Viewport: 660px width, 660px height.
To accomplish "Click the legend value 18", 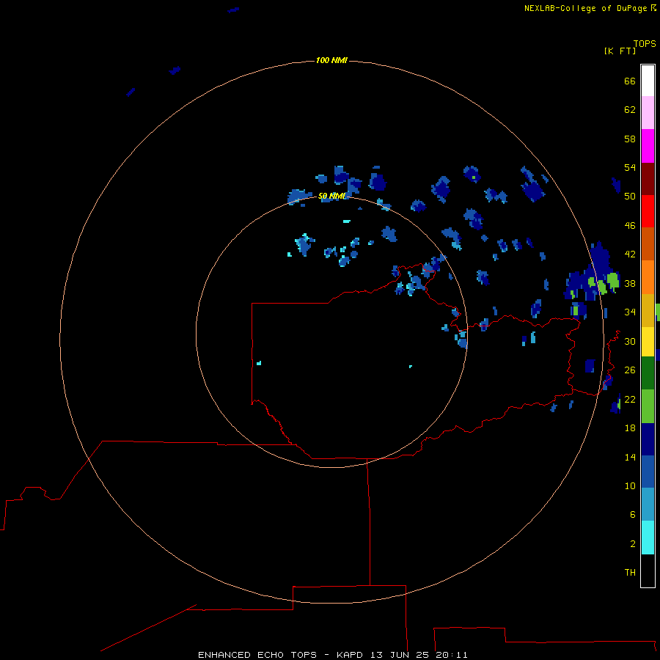I will coord(630,428).
